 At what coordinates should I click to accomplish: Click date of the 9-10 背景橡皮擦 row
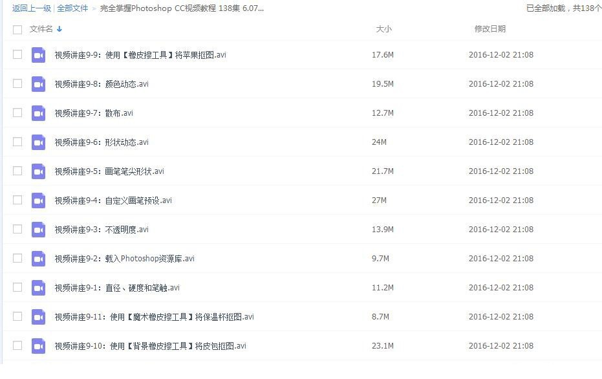coord(501,346)
